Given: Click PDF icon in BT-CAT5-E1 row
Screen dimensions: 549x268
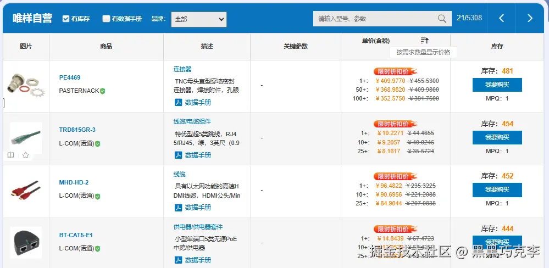Looking at the screenshot, I should tap(178, 260).
